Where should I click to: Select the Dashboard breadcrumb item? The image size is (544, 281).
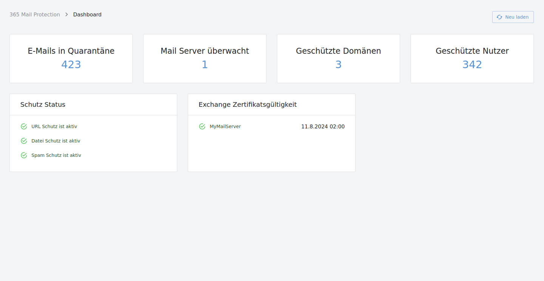point(87,15)
